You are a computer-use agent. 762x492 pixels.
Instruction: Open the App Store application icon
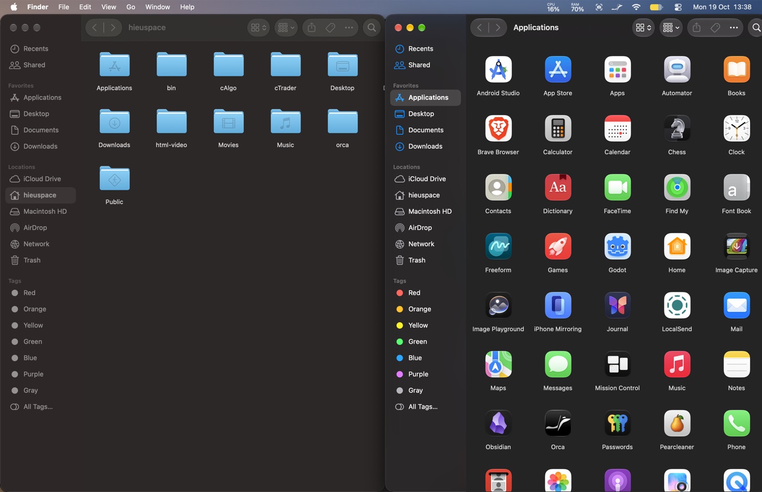[558, 70]
